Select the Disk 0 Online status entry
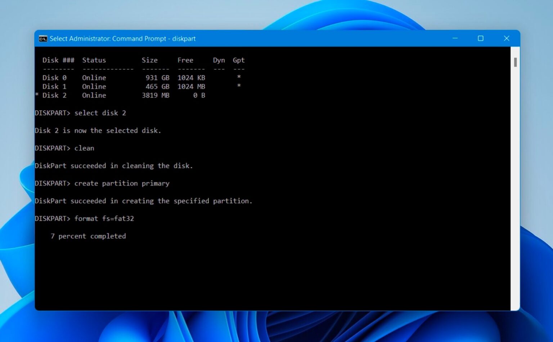This screenshot has height=342, width=553. coord(94,77)
